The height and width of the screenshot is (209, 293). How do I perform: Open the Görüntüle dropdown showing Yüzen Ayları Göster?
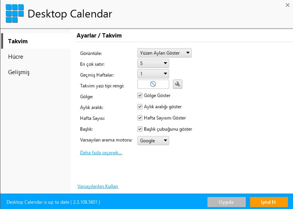(164, 53)
